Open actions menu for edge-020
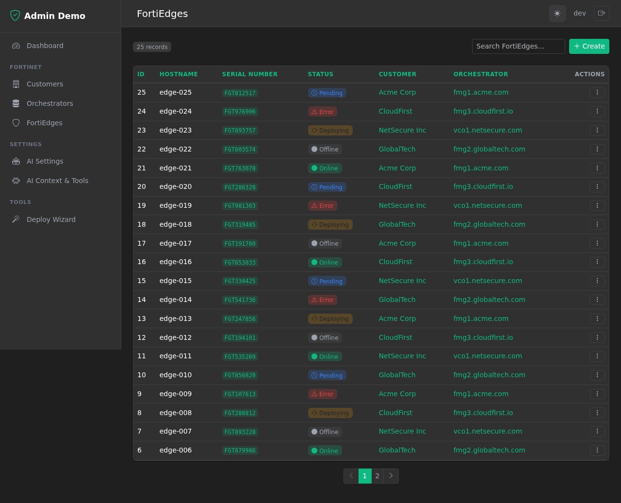The image size is (621, 503). tap(597, 186)
